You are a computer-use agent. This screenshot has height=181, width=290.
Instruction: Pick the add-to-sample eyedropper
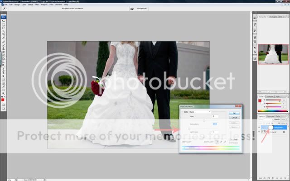pos(221,142)
